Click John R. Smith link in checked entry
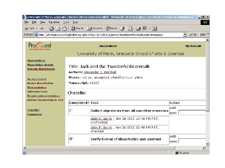 (101, 128)
